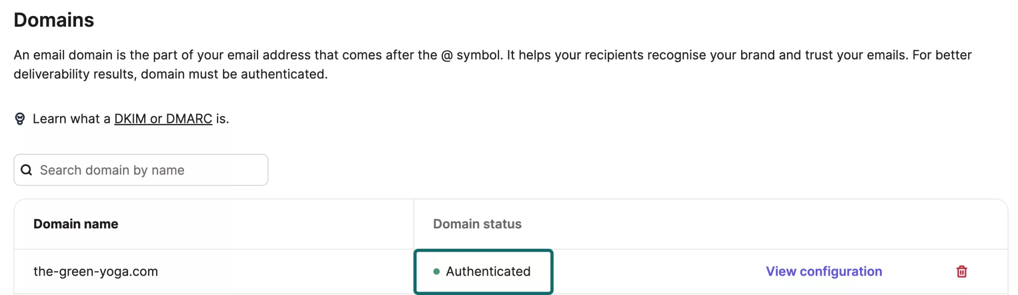Click the "deliverability results" phrase
Screen dimensions: 1018x295
click(74, 74)
